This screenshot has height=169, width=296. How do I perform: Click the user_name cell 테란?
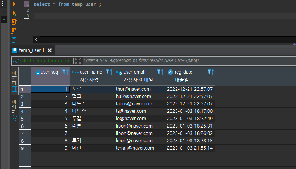[92, 148]
